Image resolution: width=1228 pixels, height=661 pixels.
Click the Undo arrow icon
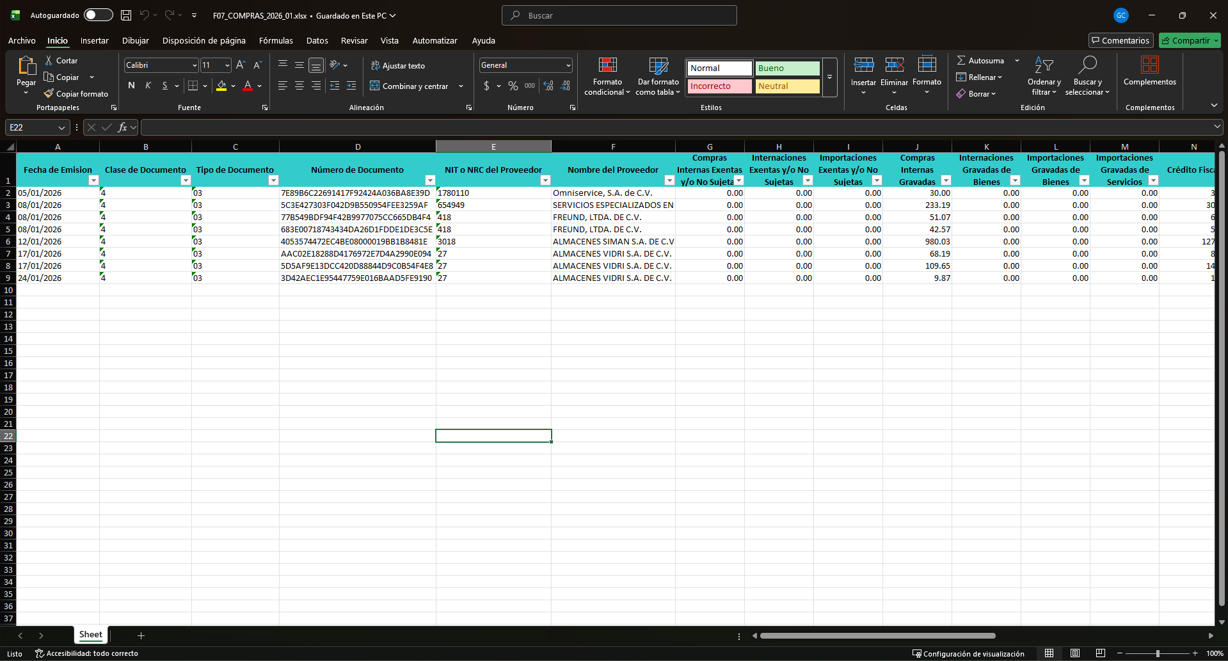pyautogui.click(x=145, y=15)
